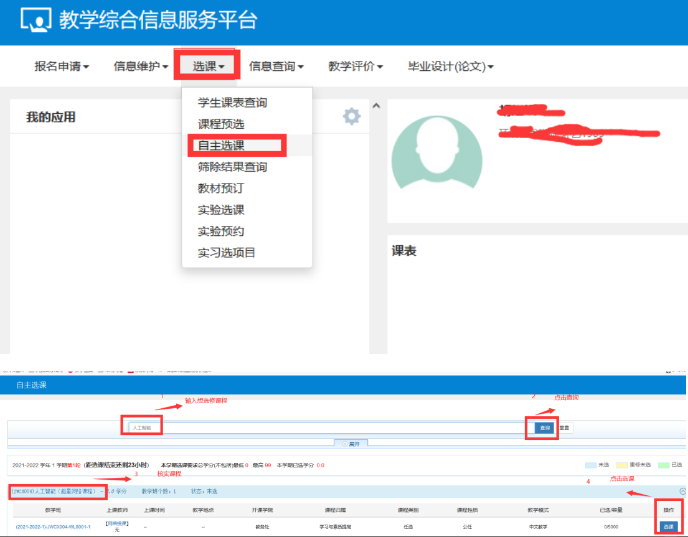The width and height of the screenshot is (688, 537).
Task: Click the user avatar picture
Action: pos(436,152)
